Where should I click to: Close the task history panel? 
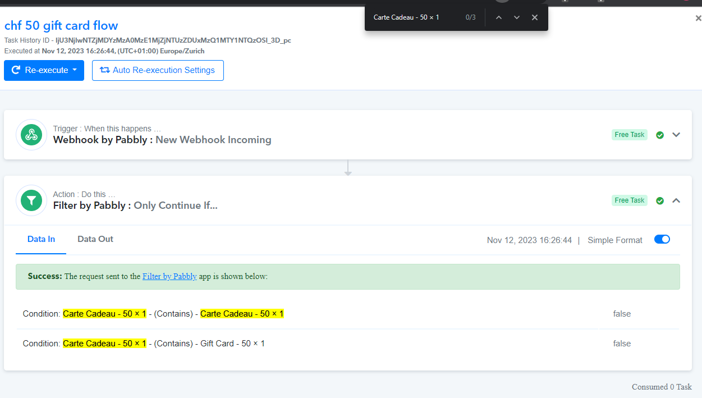point(698,18)
